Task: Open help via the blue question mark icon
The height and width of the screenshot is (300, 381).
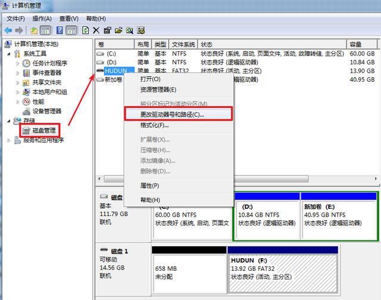Action: (60, 30)
